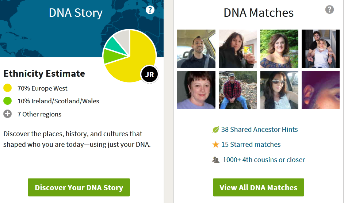
Task: Select the match photo of man in car
Action: (196, 49)
